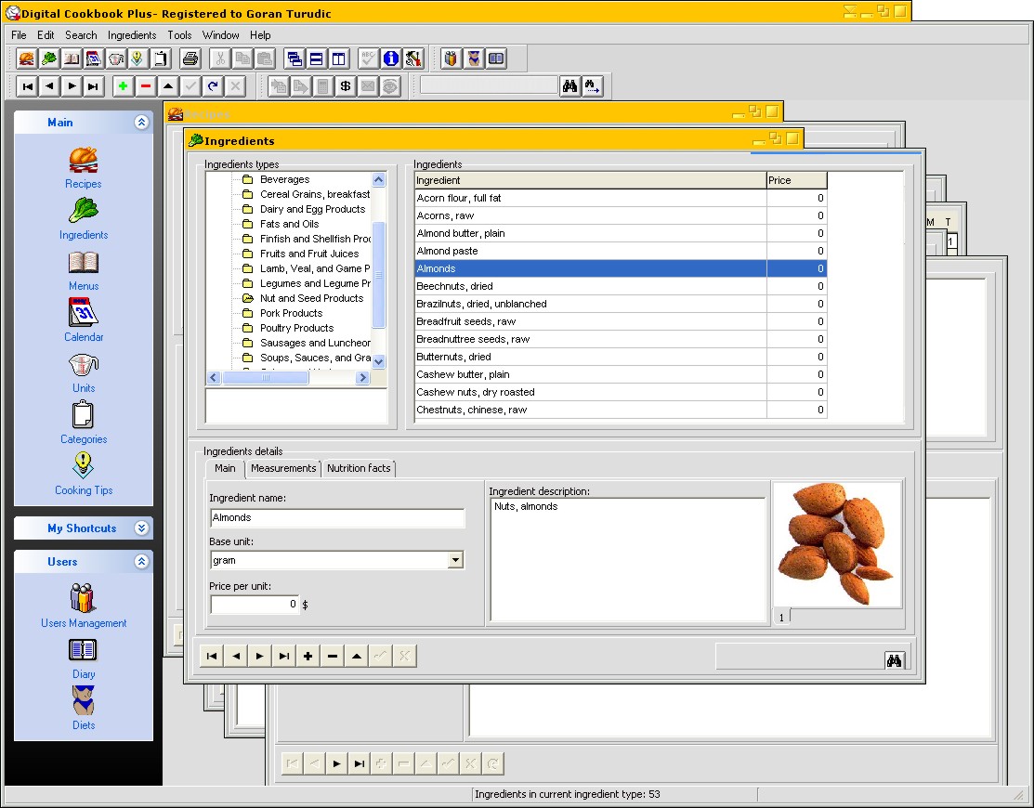Open Ingredients from the sidebar Main panel
The height and width of the screenshot is (808, 1034).
[x=83, y=219]
